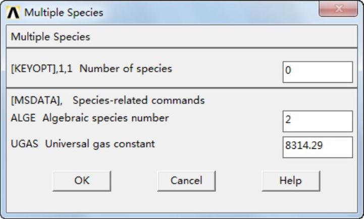Click the Number of species input field
The image size is (364, 219).
(x=318, y=72)
